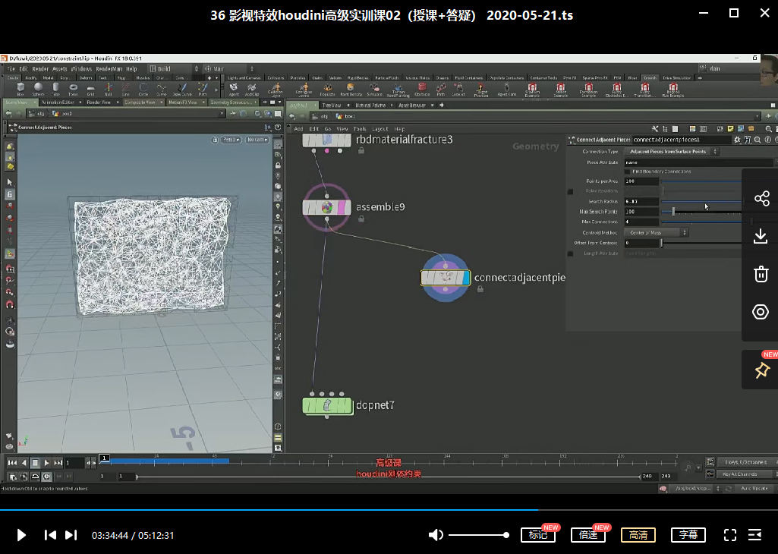Click the download icon on the side panel
The width and height of the screenshot is (778, 554).
click(761, 237)
